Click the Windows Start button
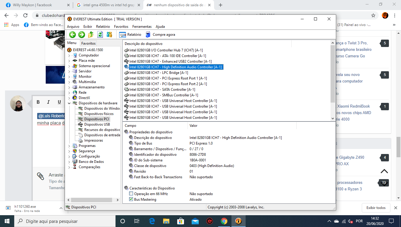Viewport: 401px width, 227px height. [x=7, y=221]
